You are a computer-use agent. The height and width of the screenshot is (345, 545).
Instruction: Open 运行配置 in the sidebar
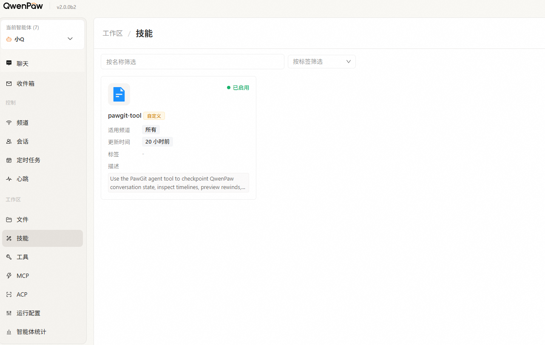pyautogui.click(x=43, y=313)
